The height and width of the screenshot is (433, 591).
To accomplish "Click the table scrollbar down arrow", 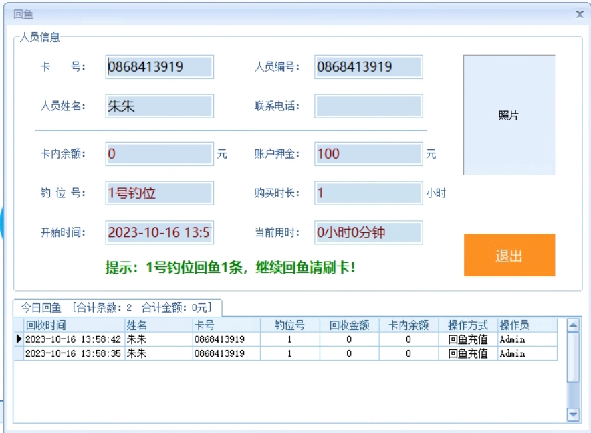I will click(x=572, y=415).
